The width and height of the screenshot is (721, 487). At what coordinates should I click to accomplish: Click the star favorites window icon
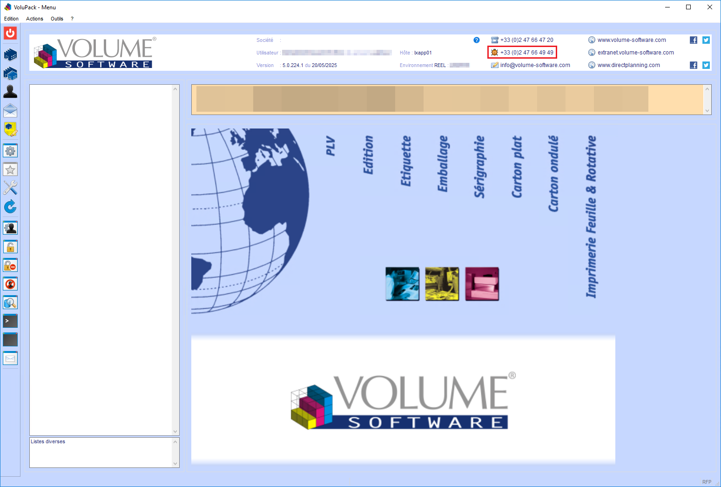pyautogui.click(x=10, y=169)
